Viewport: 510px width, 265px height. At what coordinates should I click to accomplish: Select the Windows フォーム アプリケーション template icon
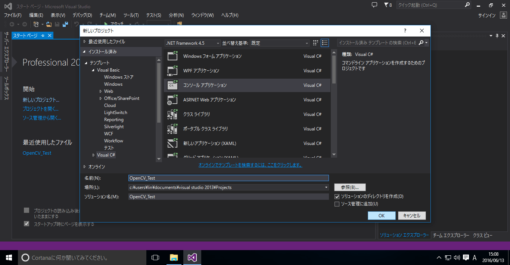coord(172,56)
